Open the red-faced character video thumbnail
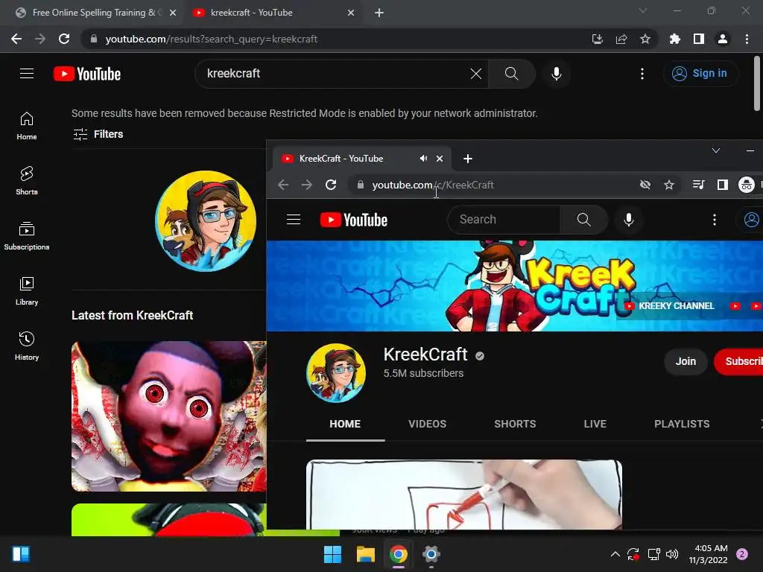Screen dimensions: 763x572 pyautogui.click(x=169, y=416)
